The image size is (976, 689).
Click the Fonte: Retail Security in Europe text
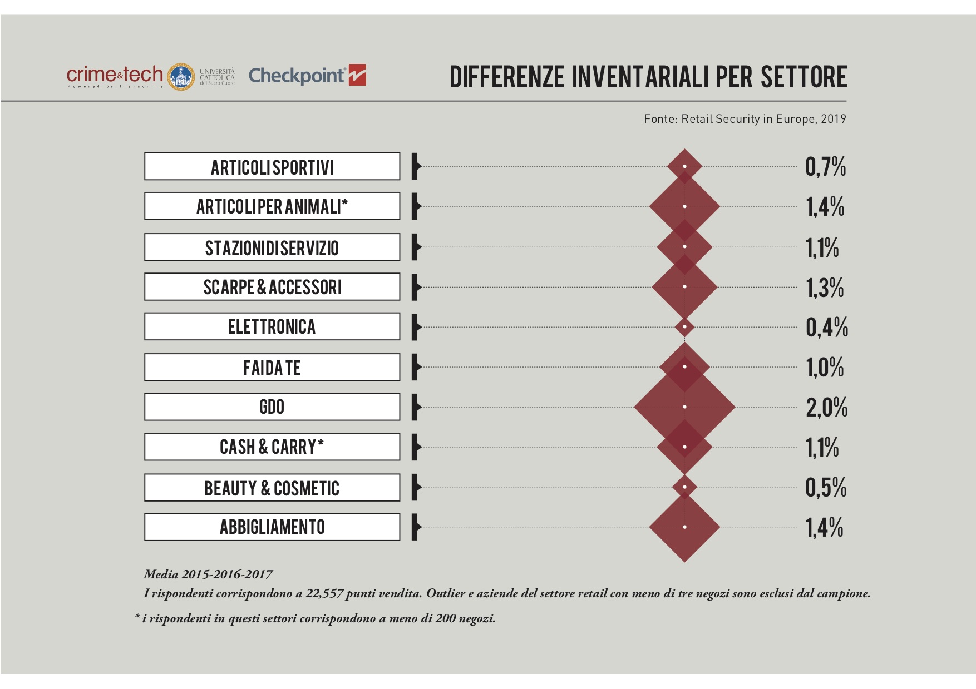[x=745, y=119]
